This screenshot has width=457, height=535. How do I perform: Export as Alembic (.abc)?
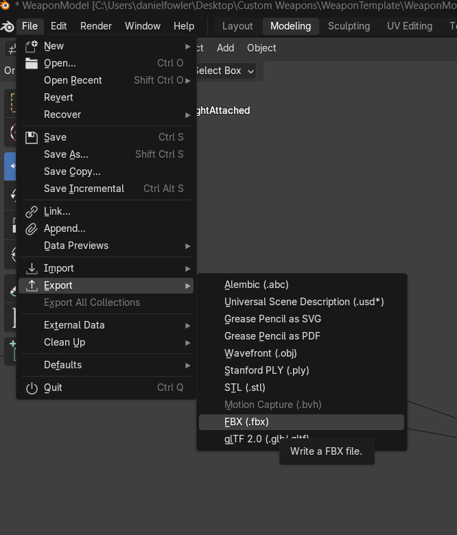(x=301, y=285)
